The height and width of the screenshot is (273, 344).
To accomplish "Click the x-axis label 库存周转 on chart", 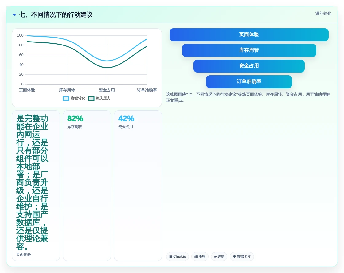I will point(67,90).
